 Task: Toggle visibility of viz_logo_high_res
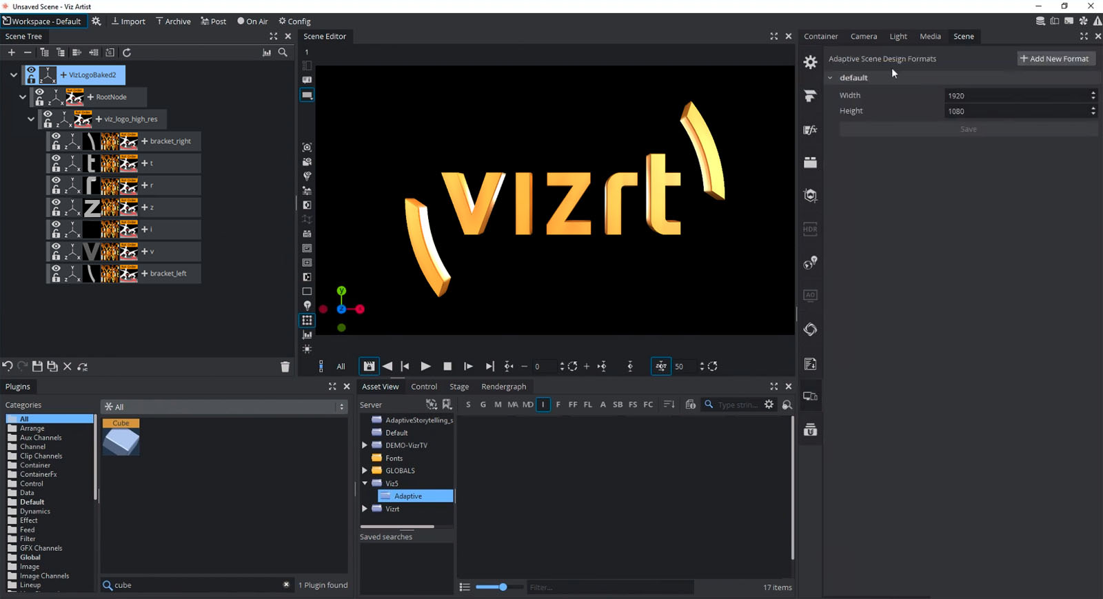pos(48,114)
